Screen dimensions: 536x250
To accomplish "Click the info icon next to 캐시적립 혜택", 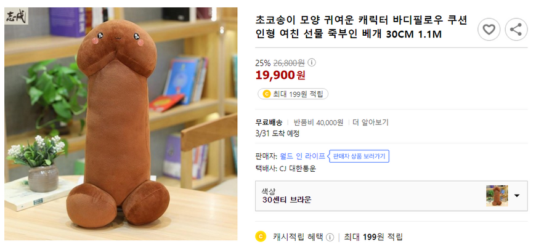I will (x=330, y=237).
